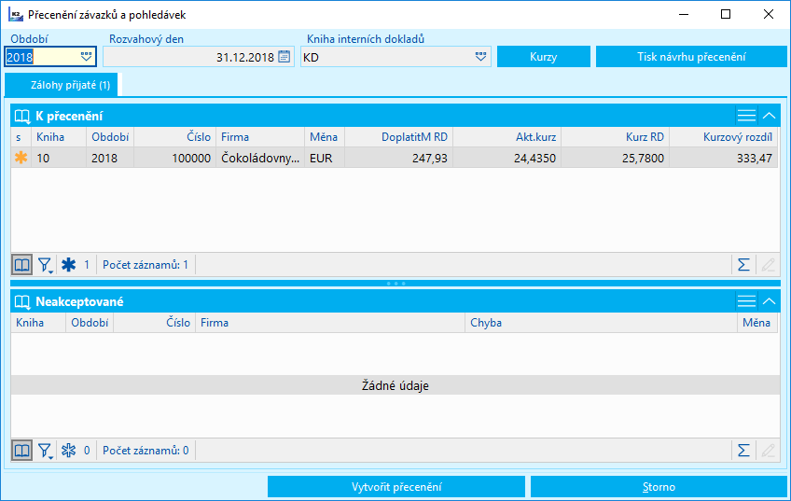Click the 333,47 Kurzový rozdíl value
This screenshot has height=501, width=791.
[724, 158]
